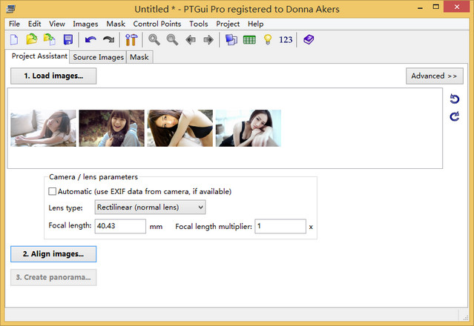Screen dimensions: 474x326
Task: Click the Zoom Out magnifier icon
Action: coord(172,39)
